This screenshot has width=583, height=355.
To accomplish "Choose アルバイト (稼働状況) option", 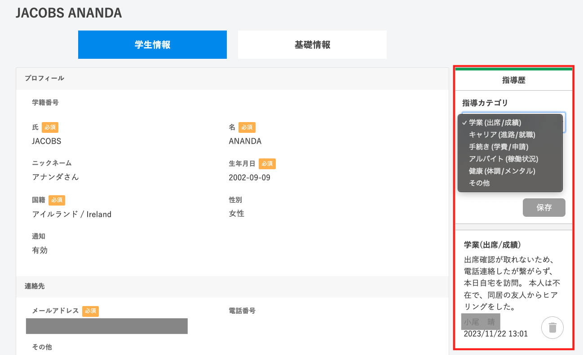I will coord(510,159).
